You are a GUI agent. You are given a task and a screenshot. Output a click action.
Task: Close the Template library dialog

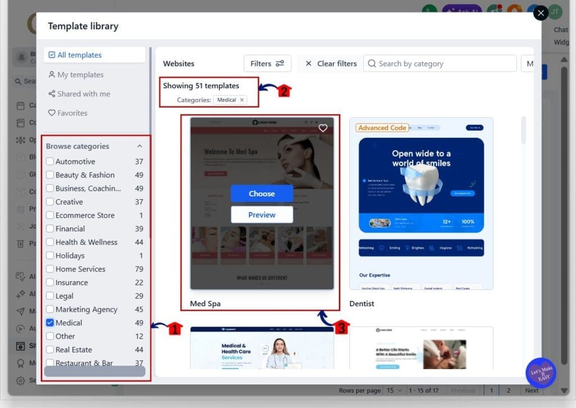pyautogui.click(x=541, y=14)
